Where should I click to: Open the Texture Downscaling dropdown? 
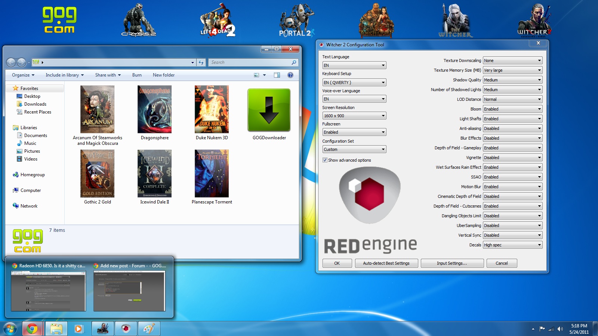tap(512, 60)
